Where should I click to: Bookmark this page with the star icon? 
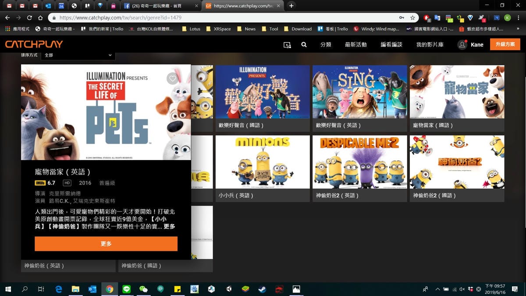click(412, 18)
